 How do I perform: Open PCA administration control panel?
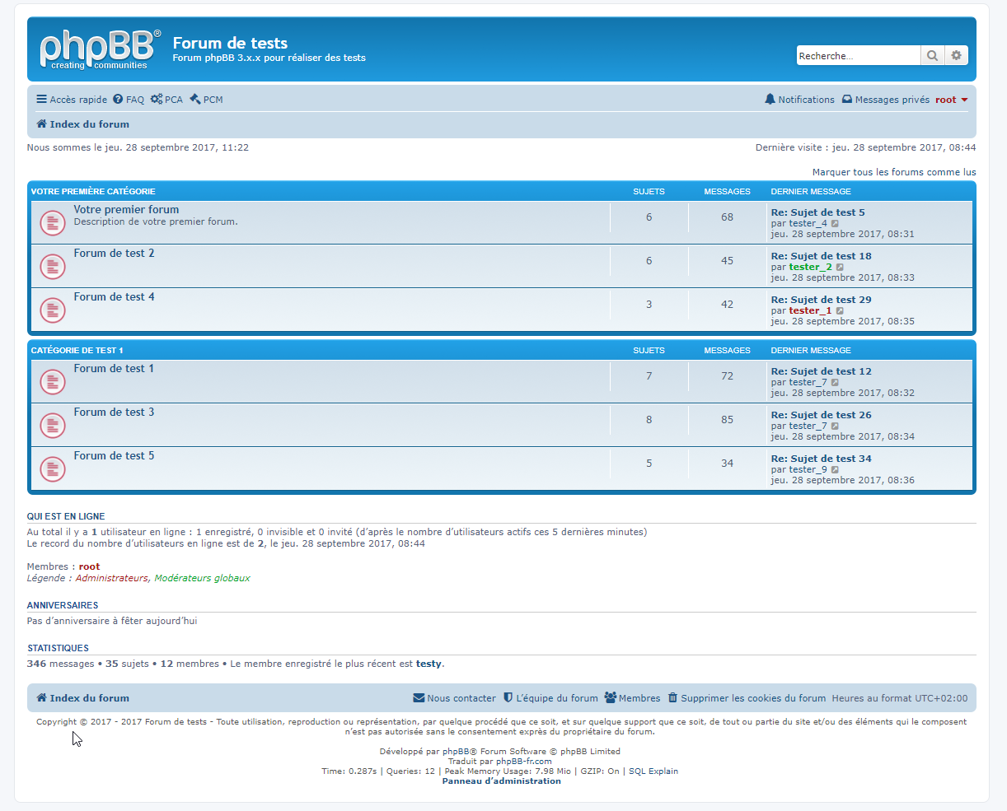click(x=166, y=100)
